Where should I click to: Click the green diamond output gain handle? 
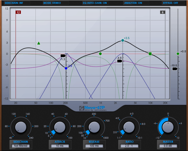178,54
